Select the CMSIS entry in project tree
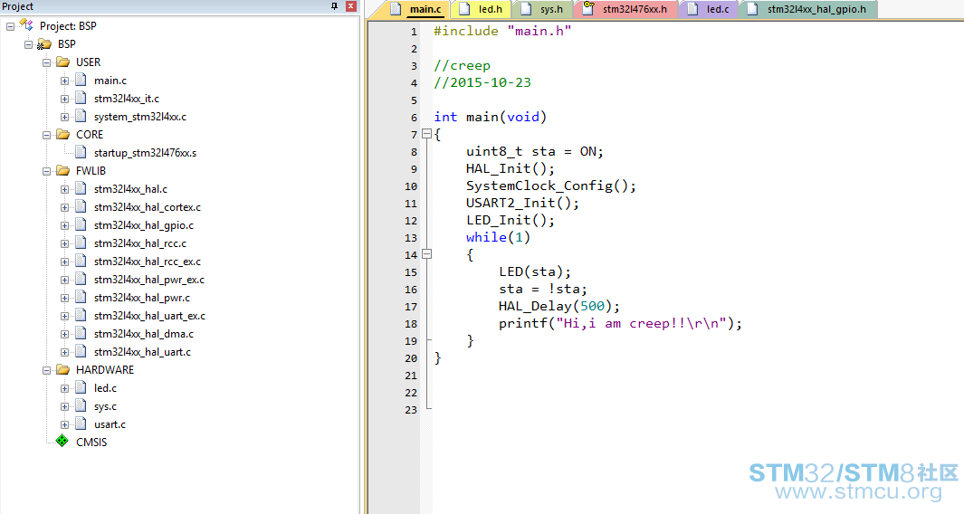 point(91,443)
